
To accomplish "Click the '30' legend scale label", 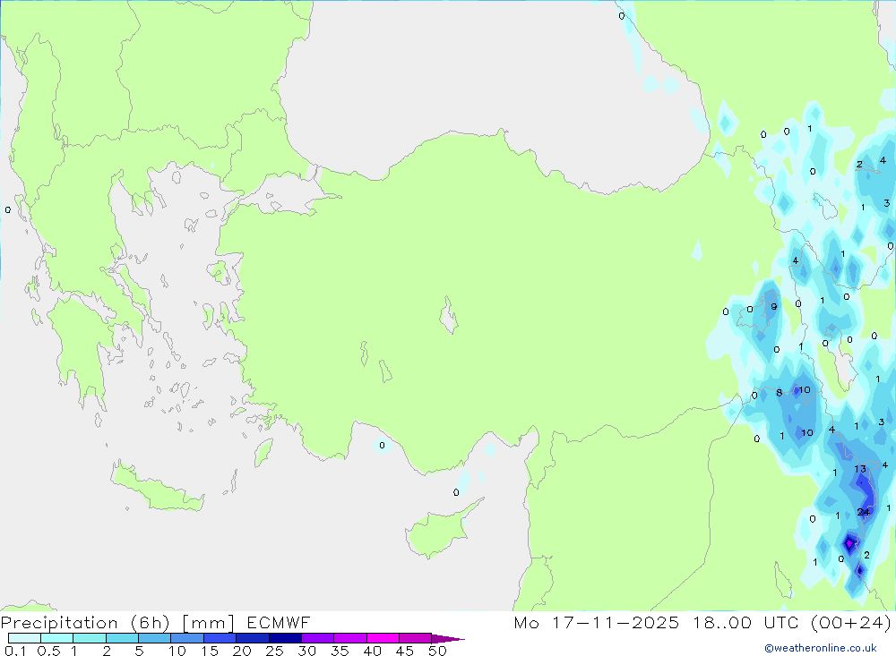I will [x=306, y=651].
